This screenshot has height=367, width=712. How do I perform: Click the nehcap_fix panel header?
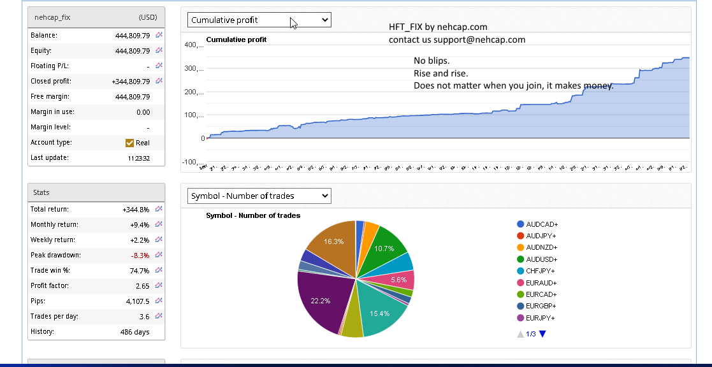[96, 17]
